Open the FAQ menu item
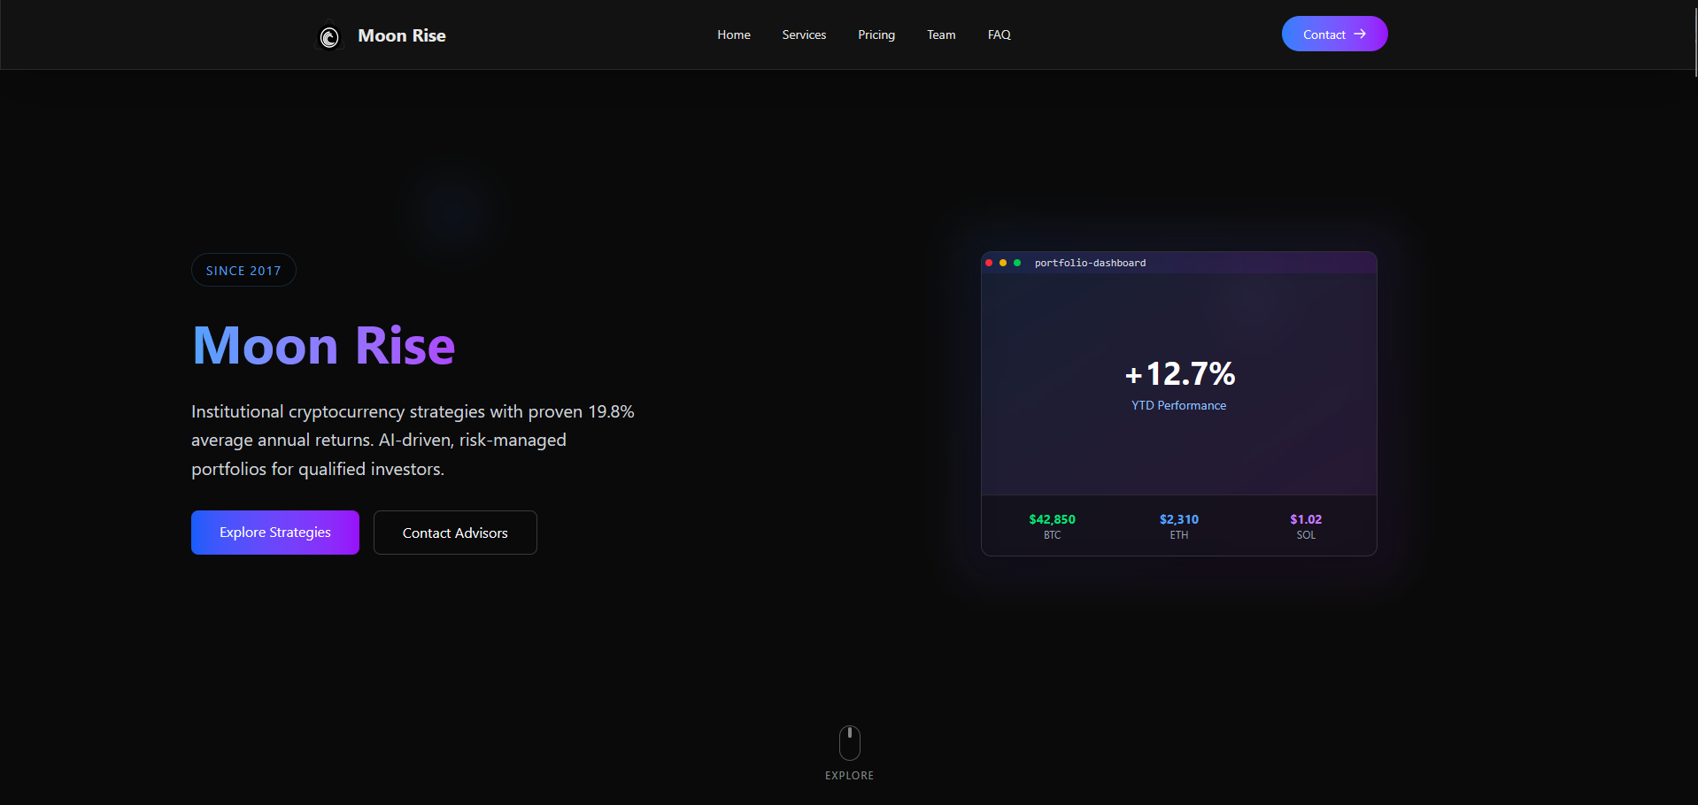The height and width of the screenshot is (805, 1698). 998,34
